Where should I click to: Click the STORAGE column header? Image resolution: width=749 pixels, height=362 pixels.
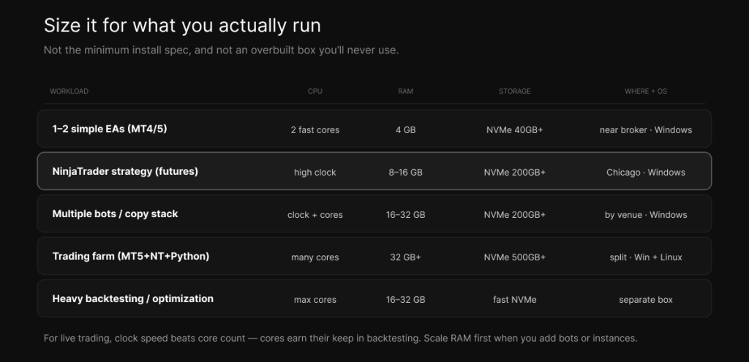(x=514, y=91)
